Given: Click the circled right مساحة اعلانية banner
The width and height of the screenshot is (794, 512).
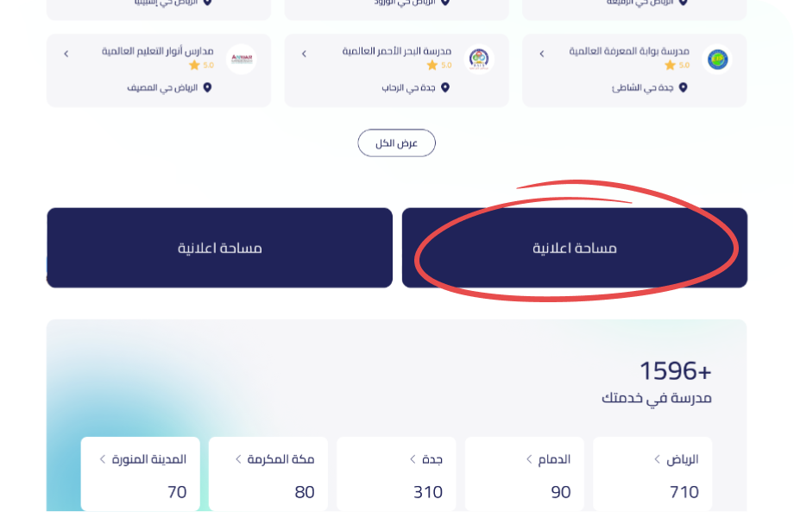Looking at the screenshot, I should tap(574, 248).
